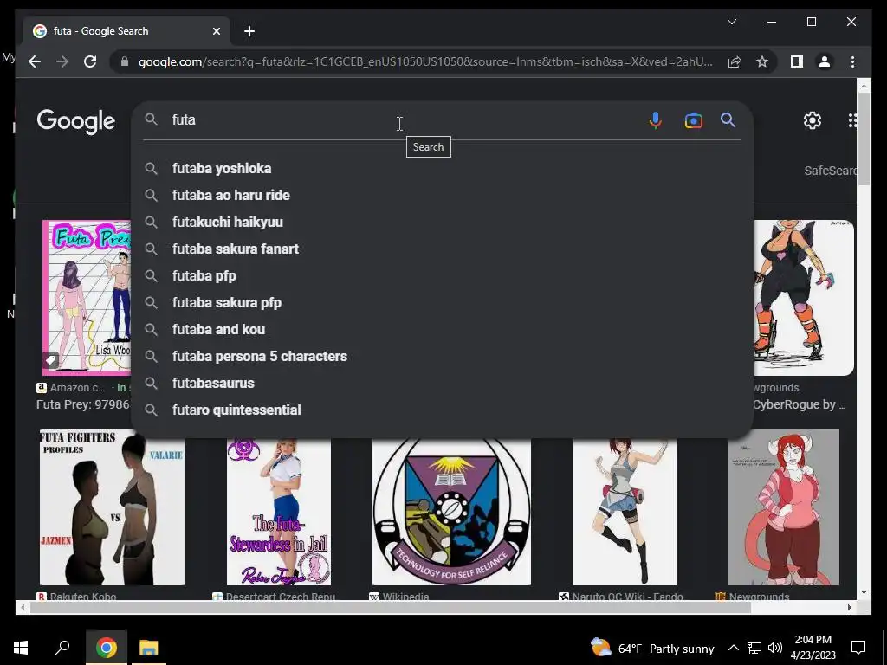Start voice search with the microphone icon
Image resolution: width=887 pixels, height=665 pixels.
pyautogui.click(x=655, y=120)
